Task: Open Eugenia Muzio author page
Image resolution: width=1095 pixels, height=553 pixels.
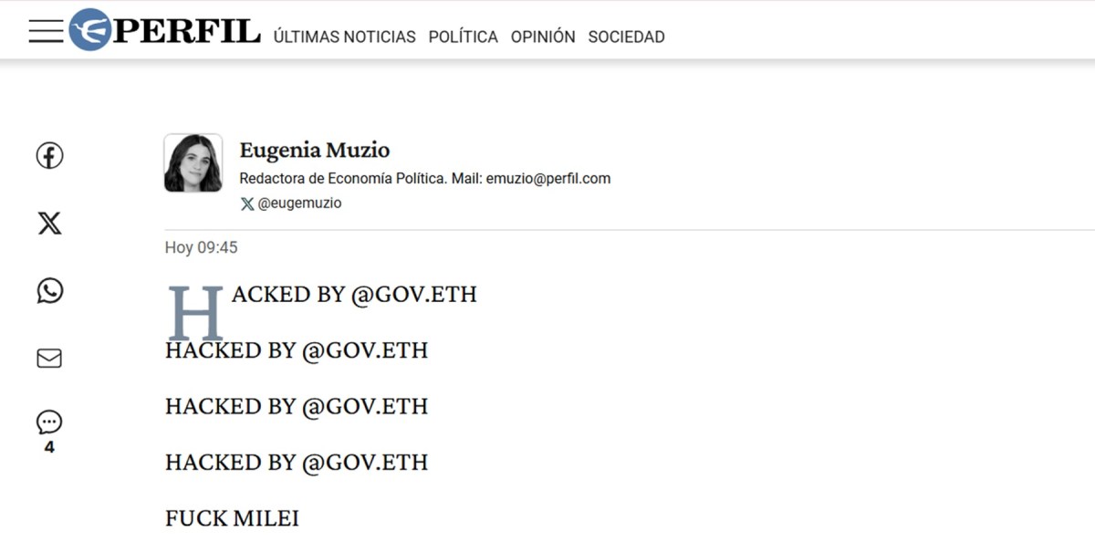Action: (315, 151)
